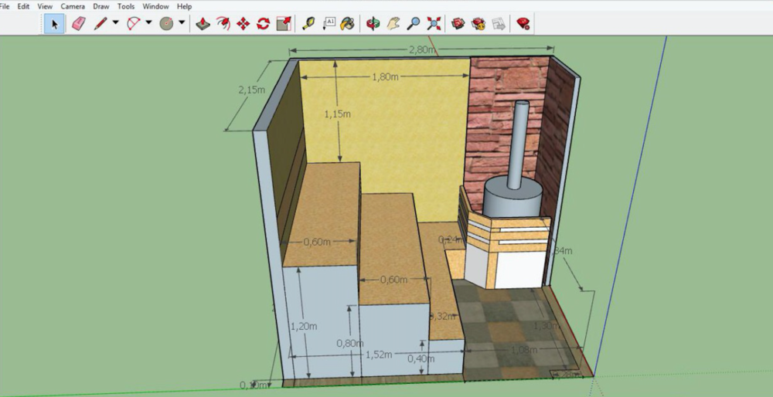The image size is (773, 397).
Task: Activate the Move tool with red arrows
Action: [x=243, y=23]
